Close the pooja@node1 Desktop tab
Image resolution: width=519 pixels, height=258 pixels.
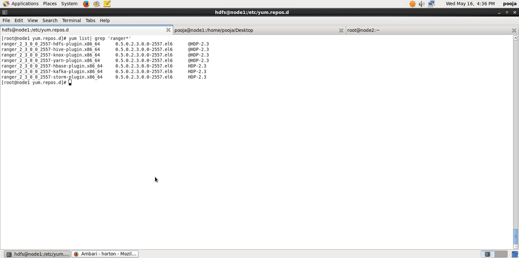click(x=341, y=31)
